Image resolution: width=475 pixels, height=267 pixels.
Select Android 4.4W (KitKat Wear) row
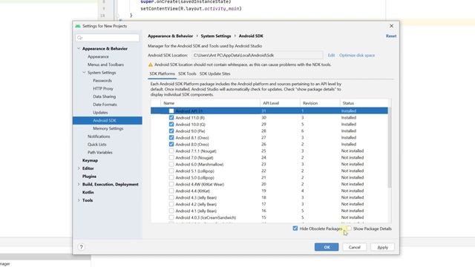[x=269, y=185]
